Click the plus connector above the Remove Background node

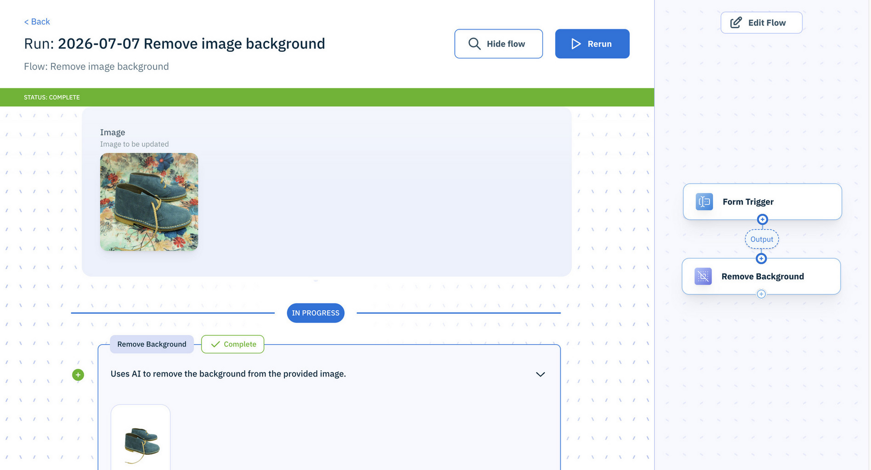(761, 259)
